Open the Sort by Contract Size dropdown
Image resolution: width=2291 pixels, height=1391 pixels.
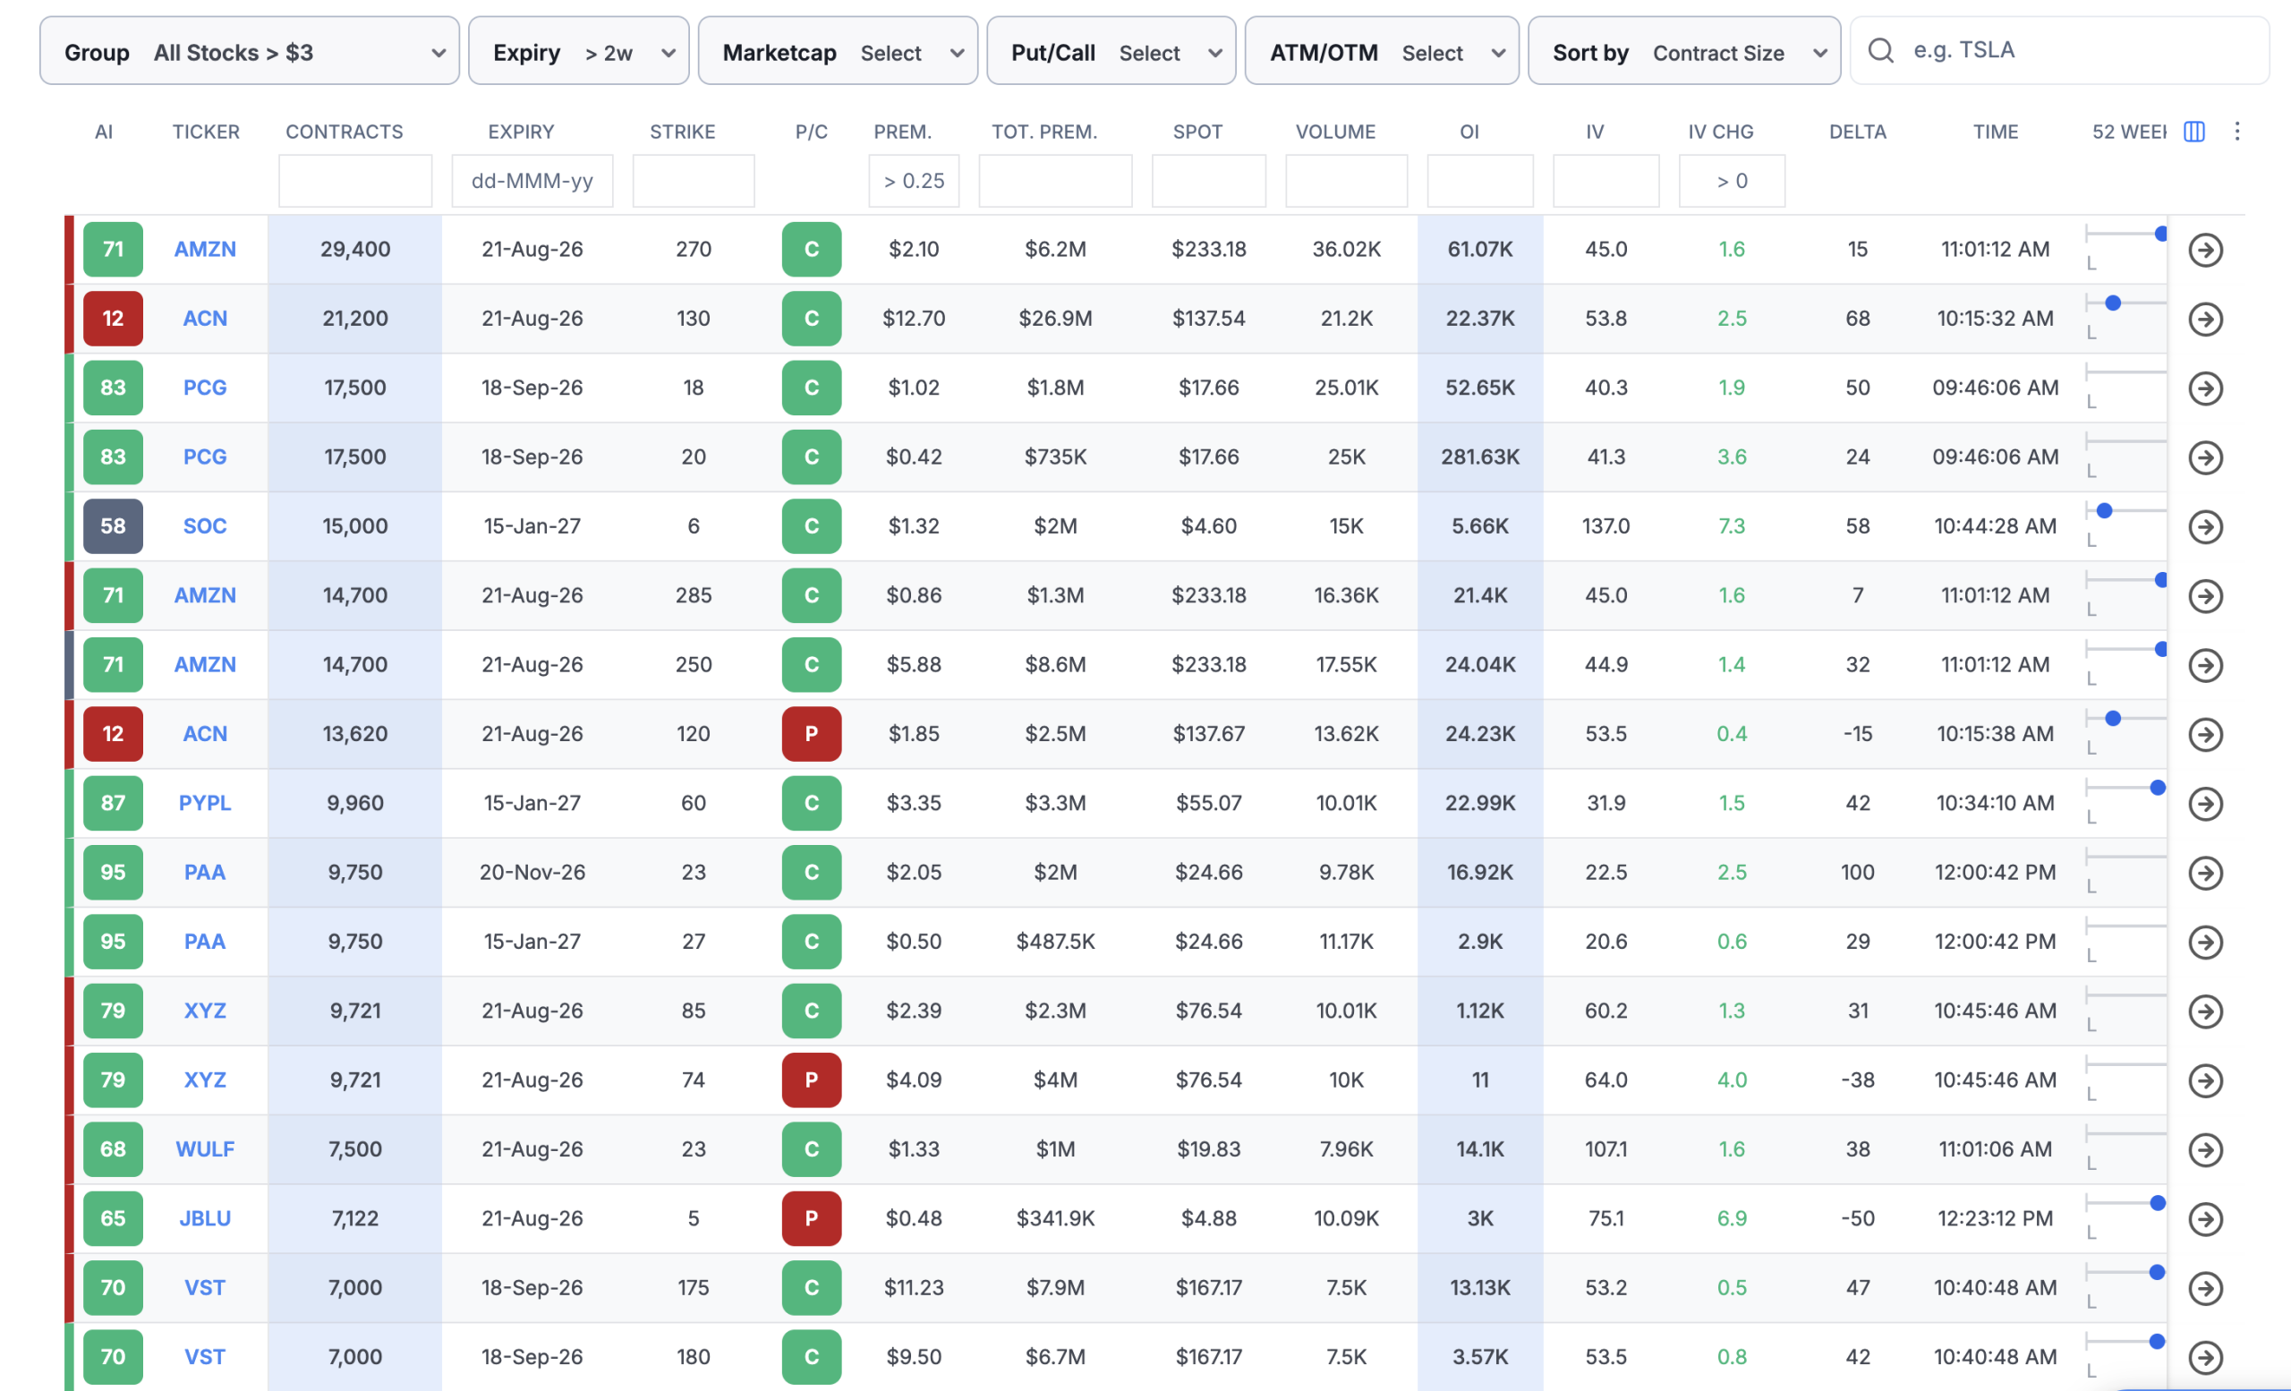pos(1684,51)
